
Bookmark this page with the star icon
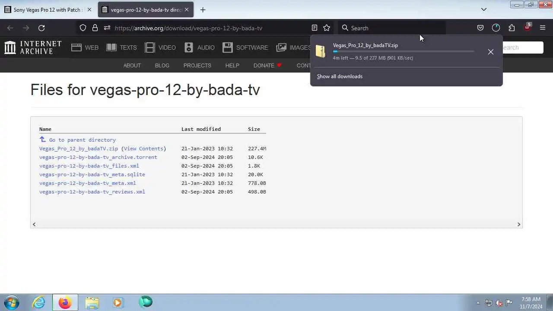[x=327, y=28]
